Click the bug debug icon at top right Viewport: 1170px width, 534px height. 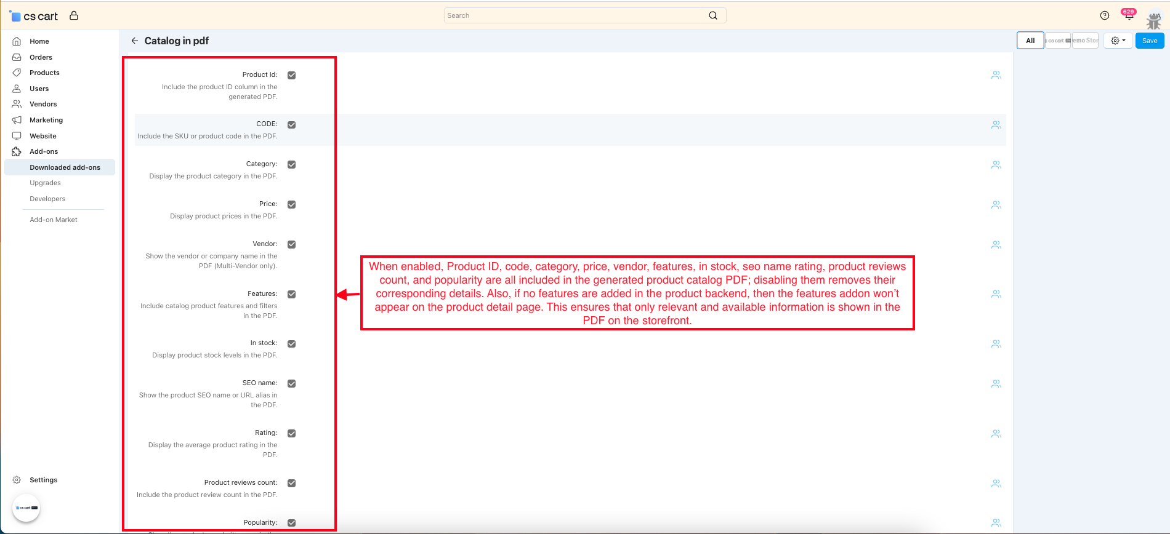pos(1153,22)
